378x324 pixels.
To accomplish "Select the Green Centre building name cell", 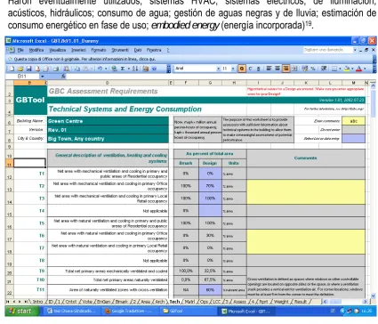I will (x=108, y=121).
